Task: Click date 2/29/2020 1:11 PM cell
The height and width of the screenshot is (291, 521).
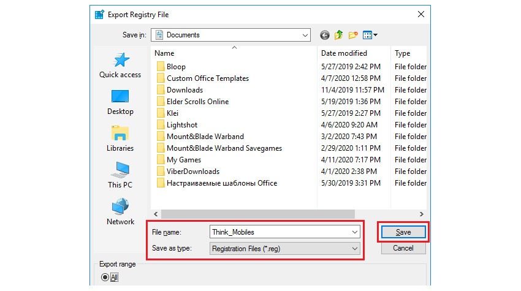Action: pyautogui.click(x=351, y=148)
